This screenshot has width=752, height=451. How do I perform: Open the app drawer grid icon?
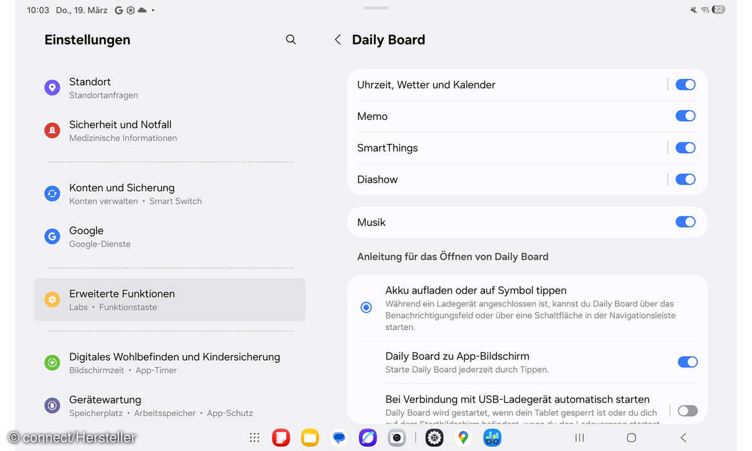tap(254, 437)
